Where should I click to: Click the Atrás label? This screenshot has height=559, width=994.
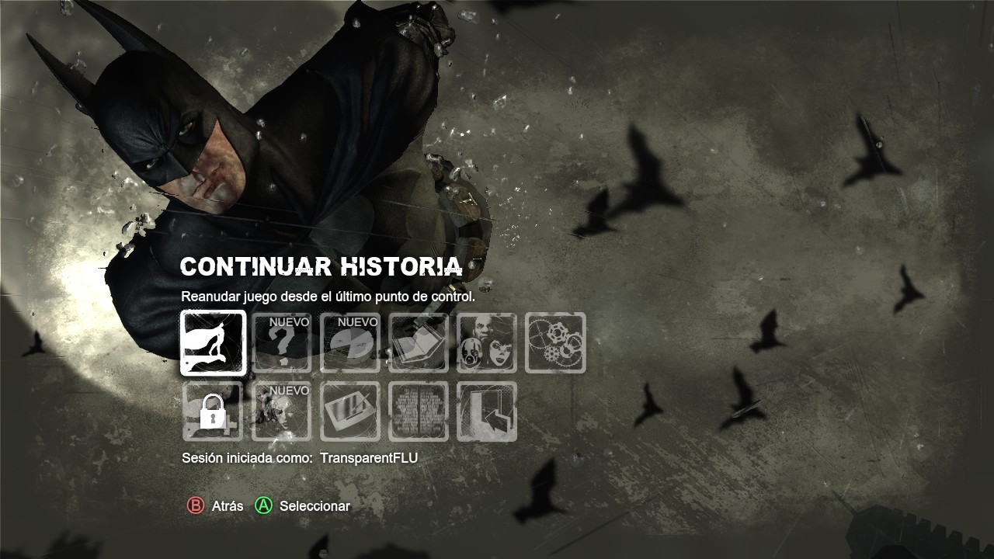coord(228,506)
